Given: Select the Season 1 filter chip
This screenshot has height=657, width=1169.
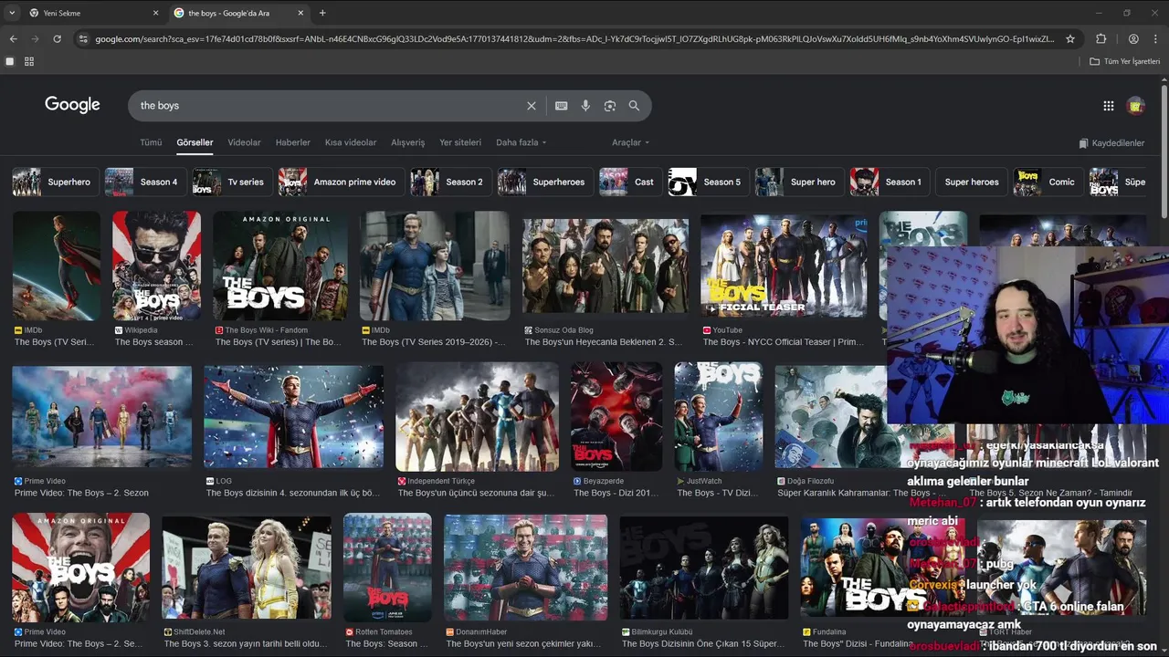Looking at the screenshot, I should (x=889, y=182).
